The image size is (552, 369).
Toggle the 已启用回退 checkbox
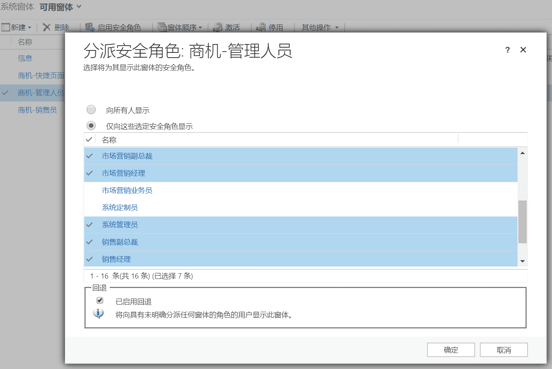[x=100, y=300]
